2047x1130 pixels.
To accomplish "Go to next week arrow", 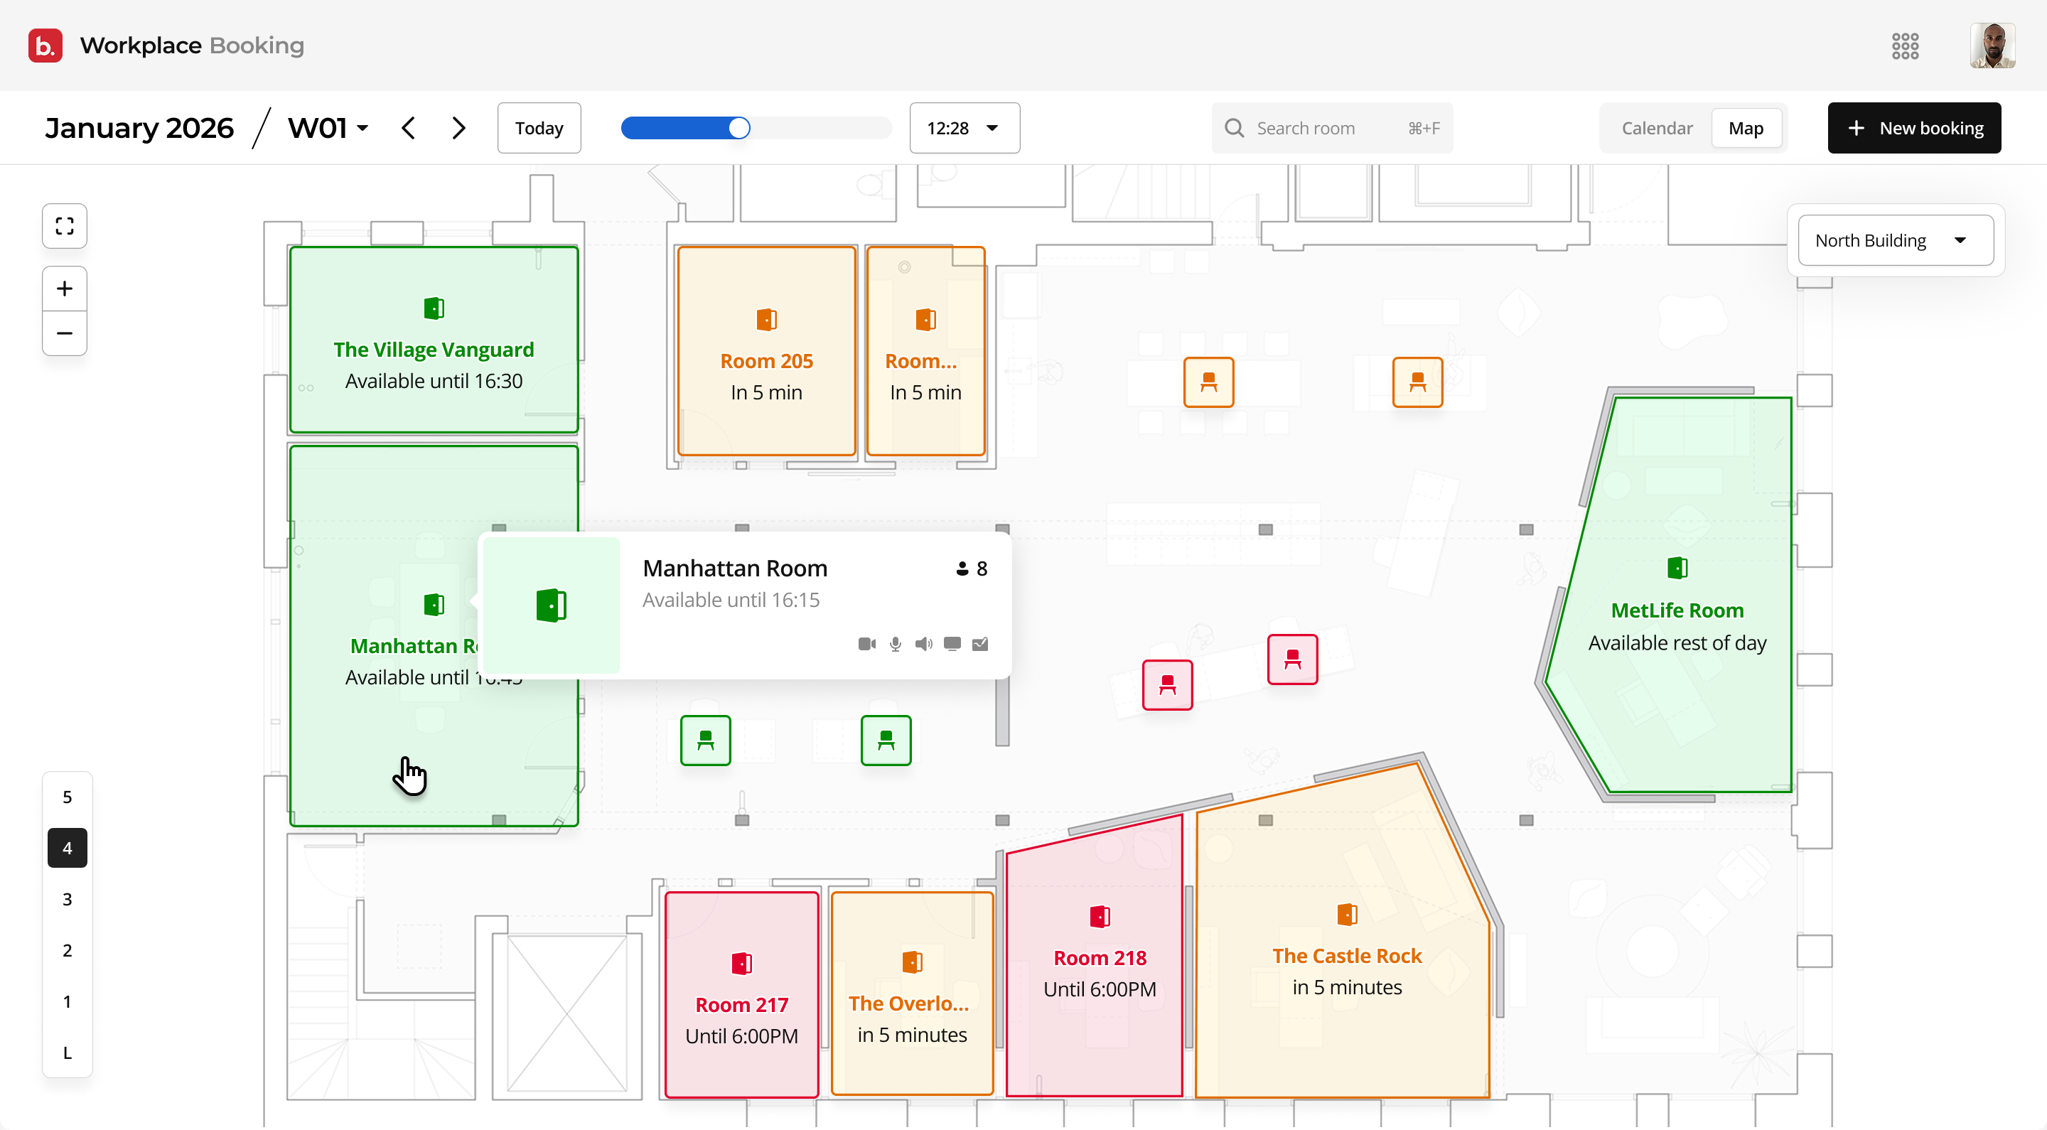I will coord(458,128).
